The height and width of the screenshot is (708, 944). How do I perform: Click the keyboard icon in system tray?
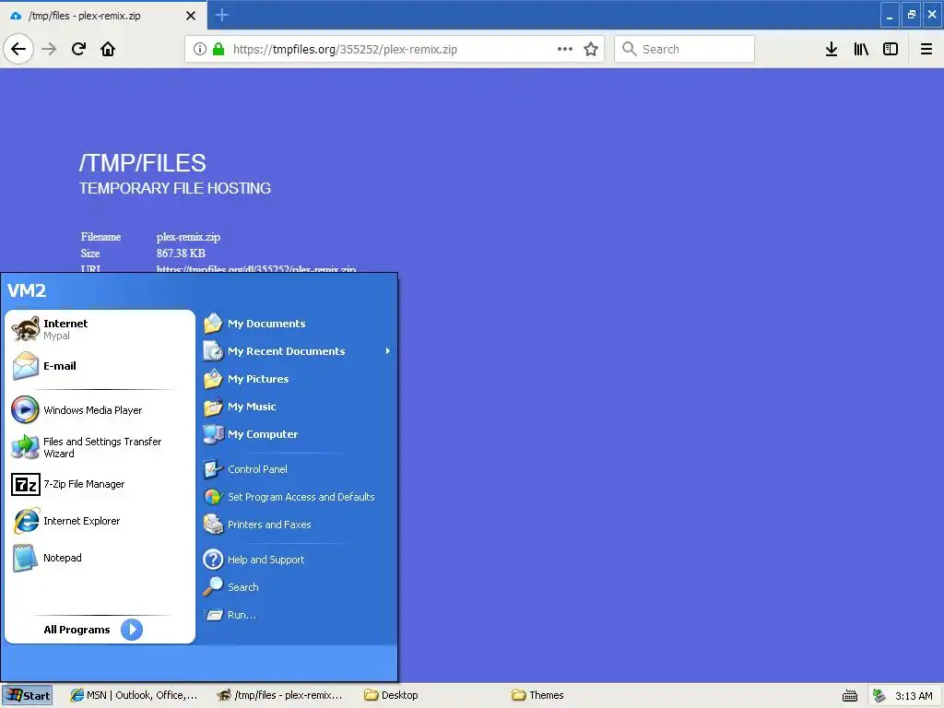coord(850,696)
